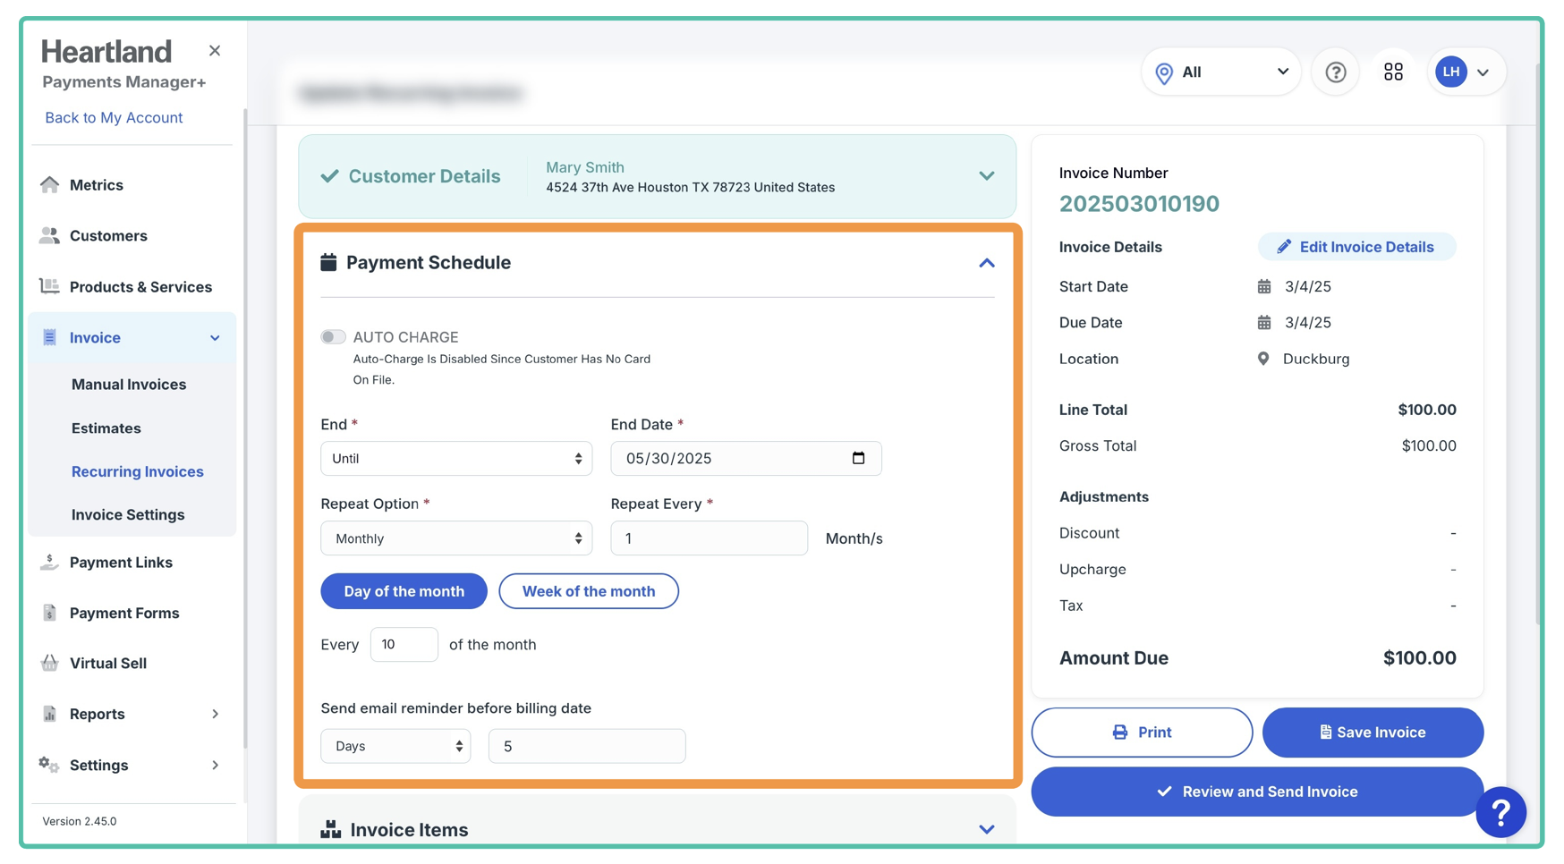
Task: Open the Repeat Option Monthly dropdown
Action: coord(455,538)
